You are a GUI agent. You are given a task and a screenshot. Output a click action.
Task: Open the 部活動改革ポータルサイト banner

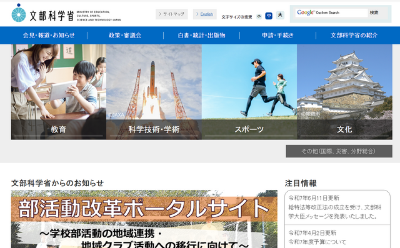(x=144, y=219)
